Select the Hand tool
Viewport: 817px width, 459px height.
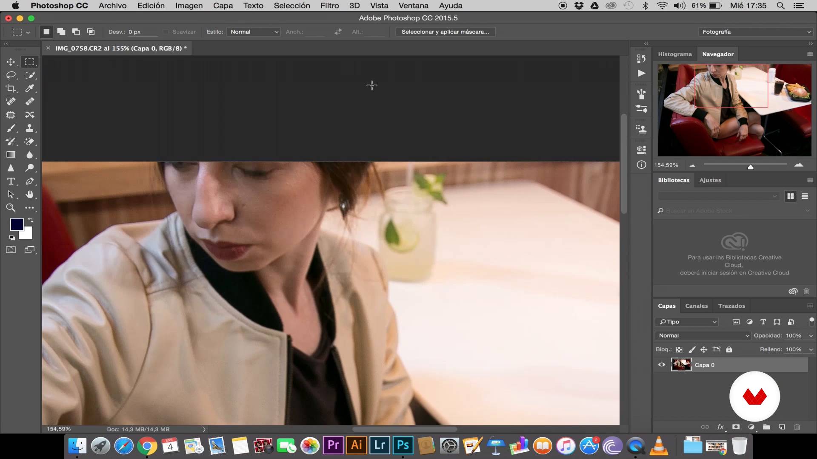[x=29, y=195]
